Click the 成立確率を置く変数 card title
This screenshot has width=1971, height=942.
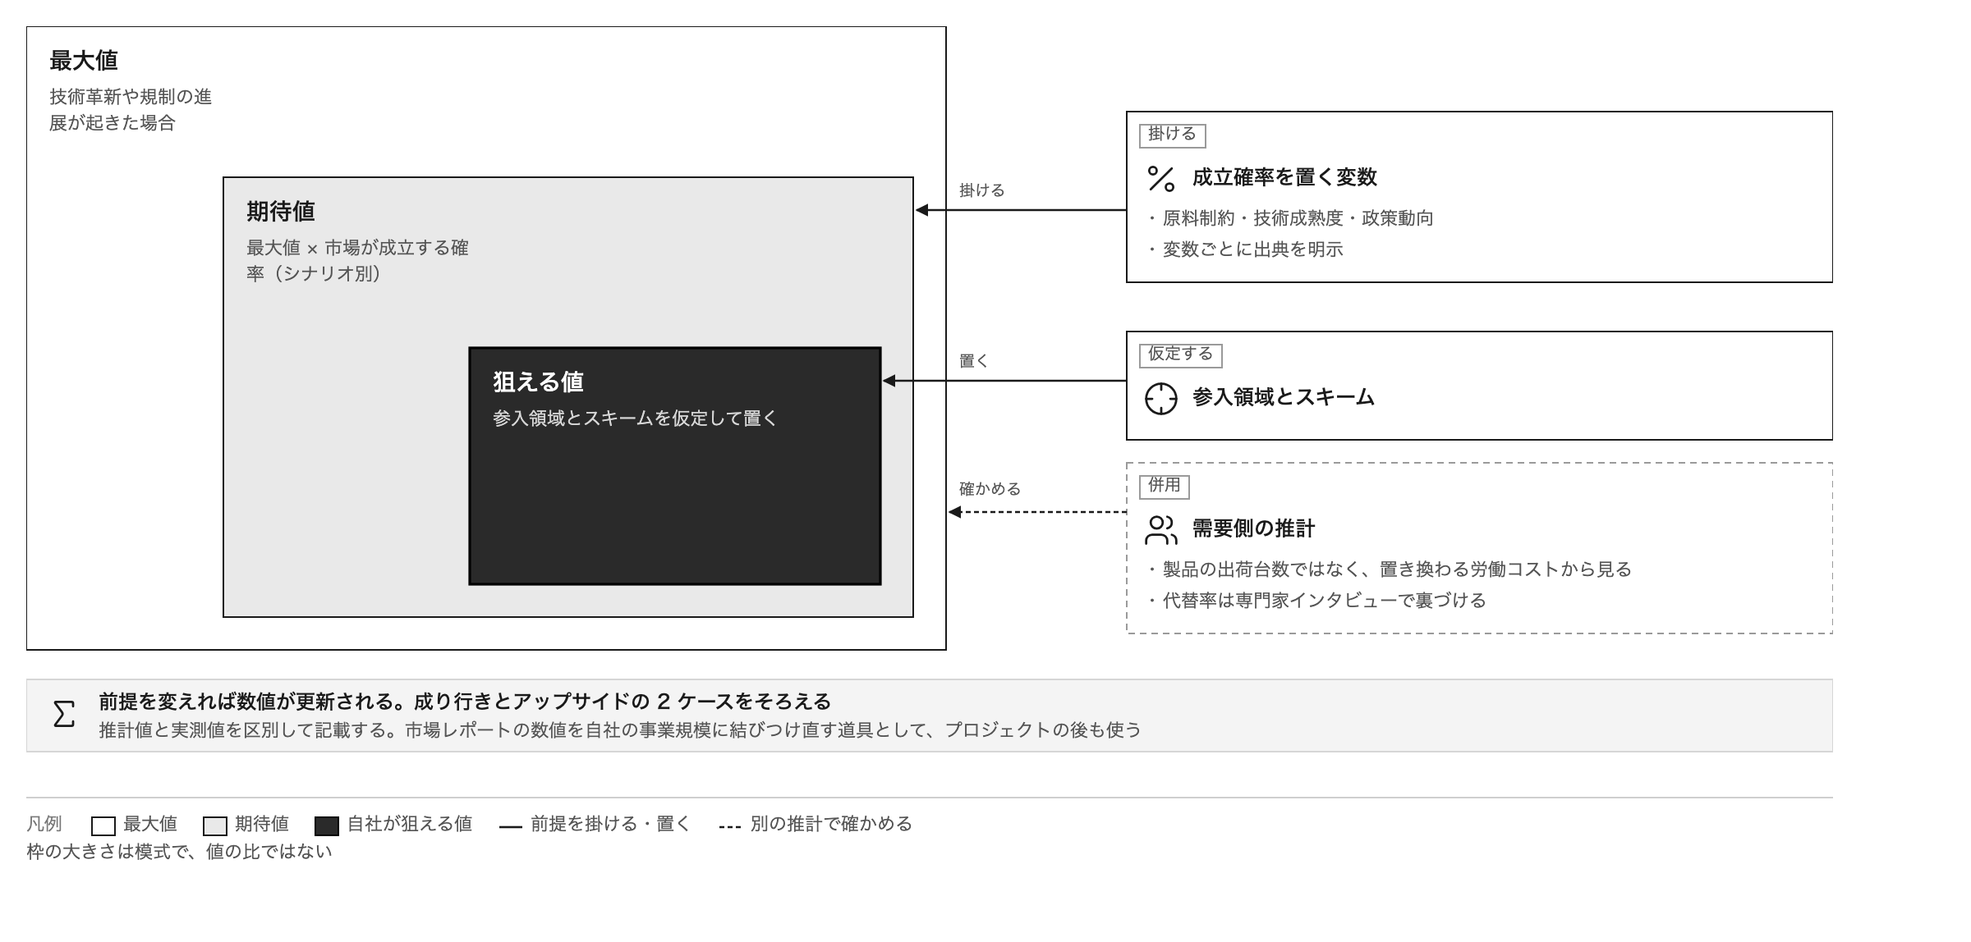1284,177
